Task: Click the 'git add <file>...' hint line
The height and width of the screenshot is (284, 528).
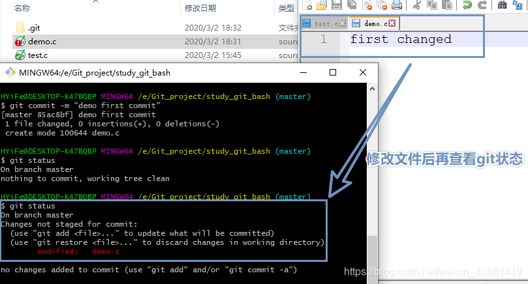Action: [142, 233]
